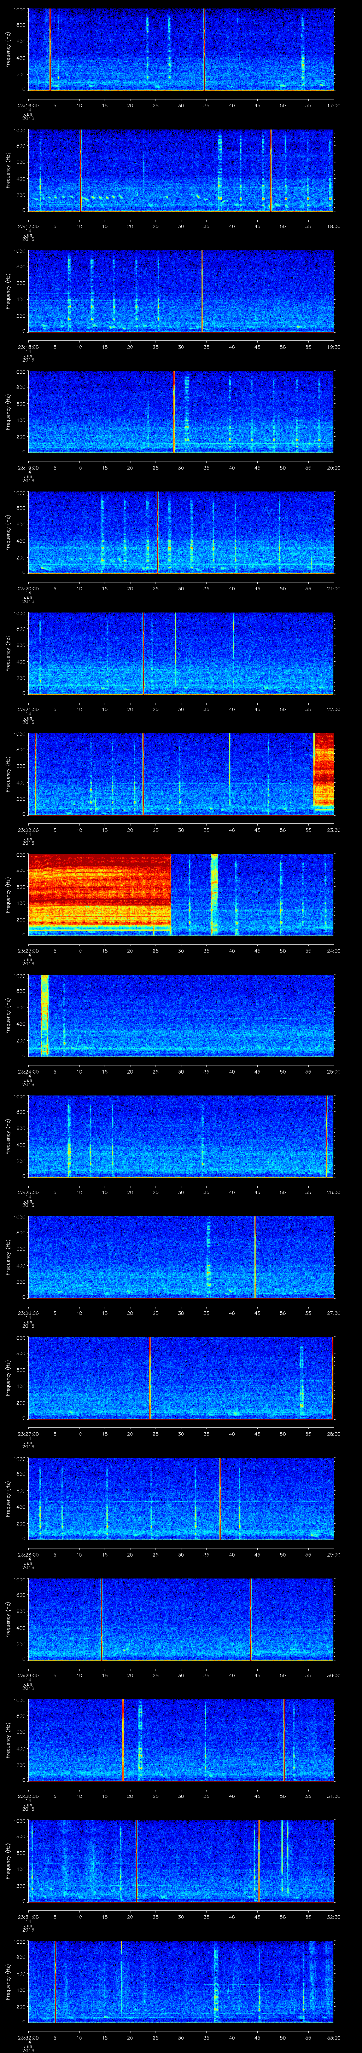Click the 23:24:00 start time label
The image size is (362, 2053).
tap(28, 1071)
